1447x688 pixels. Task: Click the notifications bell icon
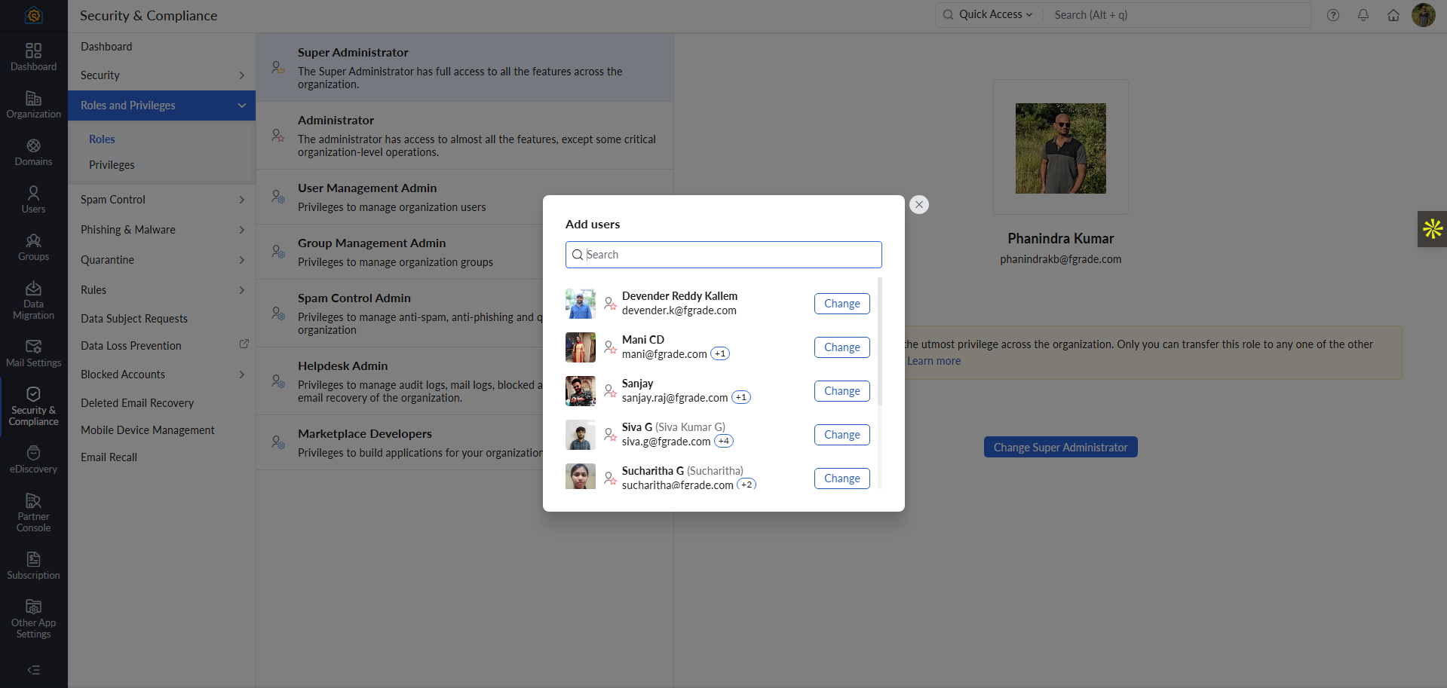click(1363, 15)
